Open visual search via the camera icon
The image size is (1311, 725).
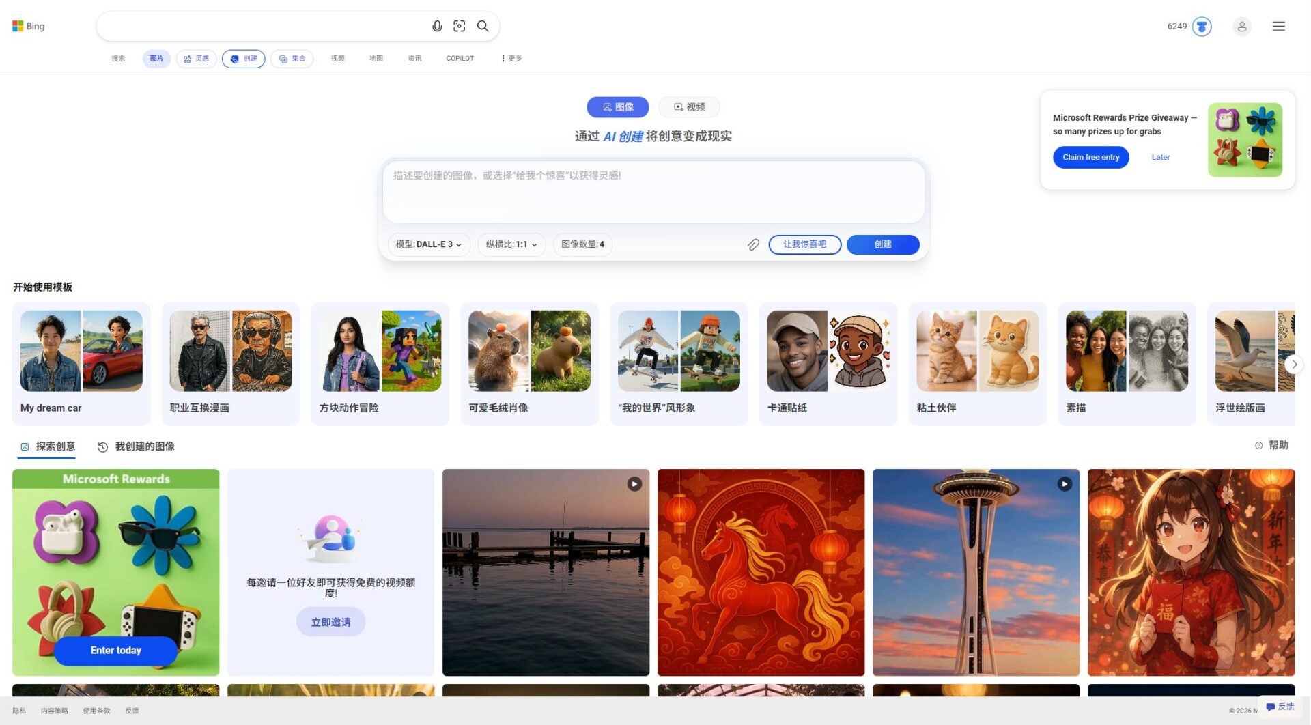pos(459,26)
